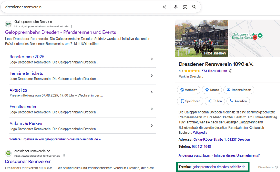
Task: Click the dresdener-rennverein.de favicon
Action: (x=8, y=153)
